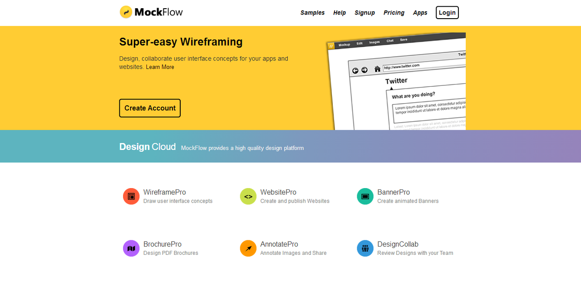Click the Twitter wireframe preview image
Screen dimensions: 581x283
(x=396, y=81)
